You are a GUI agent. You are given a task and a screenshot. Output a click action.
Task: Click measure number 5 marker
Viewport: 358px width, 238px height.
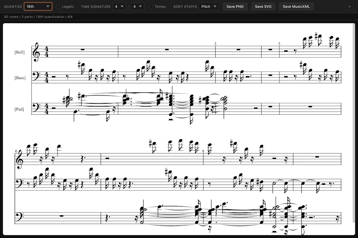coord(279,44)
